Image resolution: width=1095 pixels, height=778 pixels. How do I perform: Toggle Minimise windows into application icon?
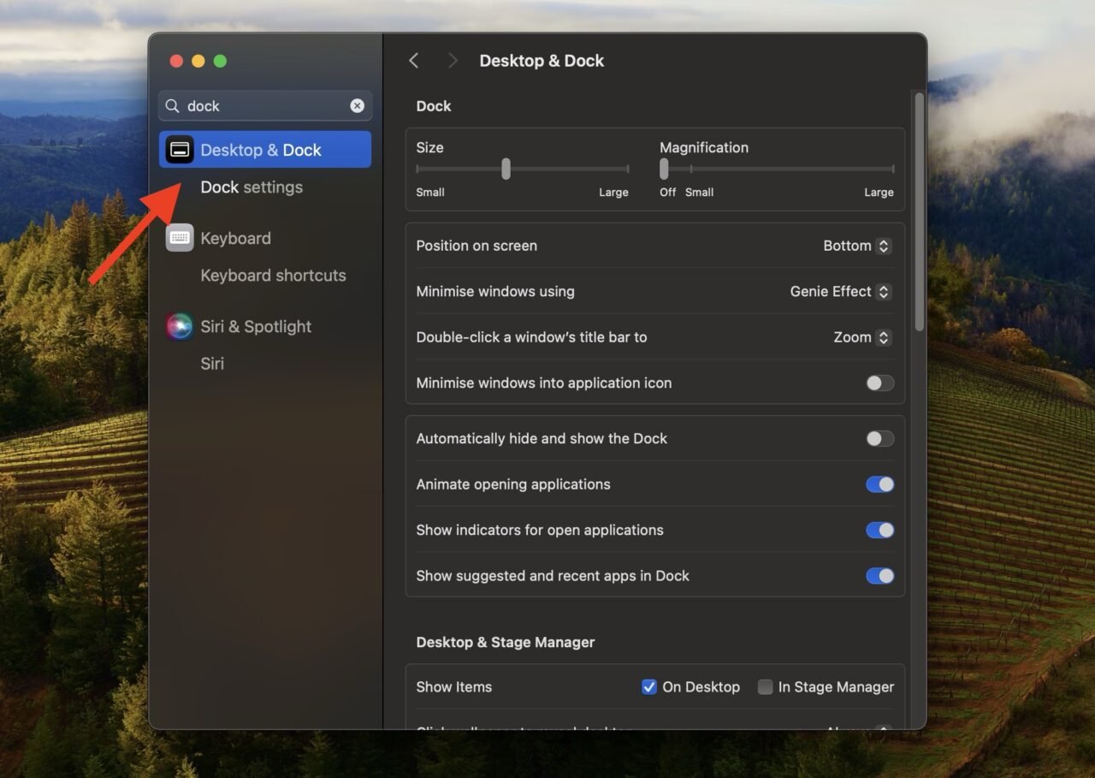(x=879, y=383)
